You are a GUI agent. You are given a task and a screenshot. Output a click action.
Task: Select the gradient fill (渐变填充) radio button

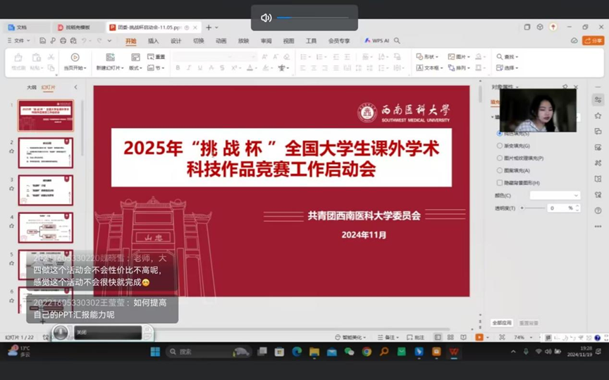coord(500,146)
